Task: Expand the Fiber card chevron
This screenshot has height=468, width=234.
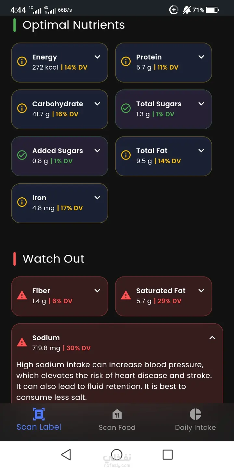Action: point(97,291)
